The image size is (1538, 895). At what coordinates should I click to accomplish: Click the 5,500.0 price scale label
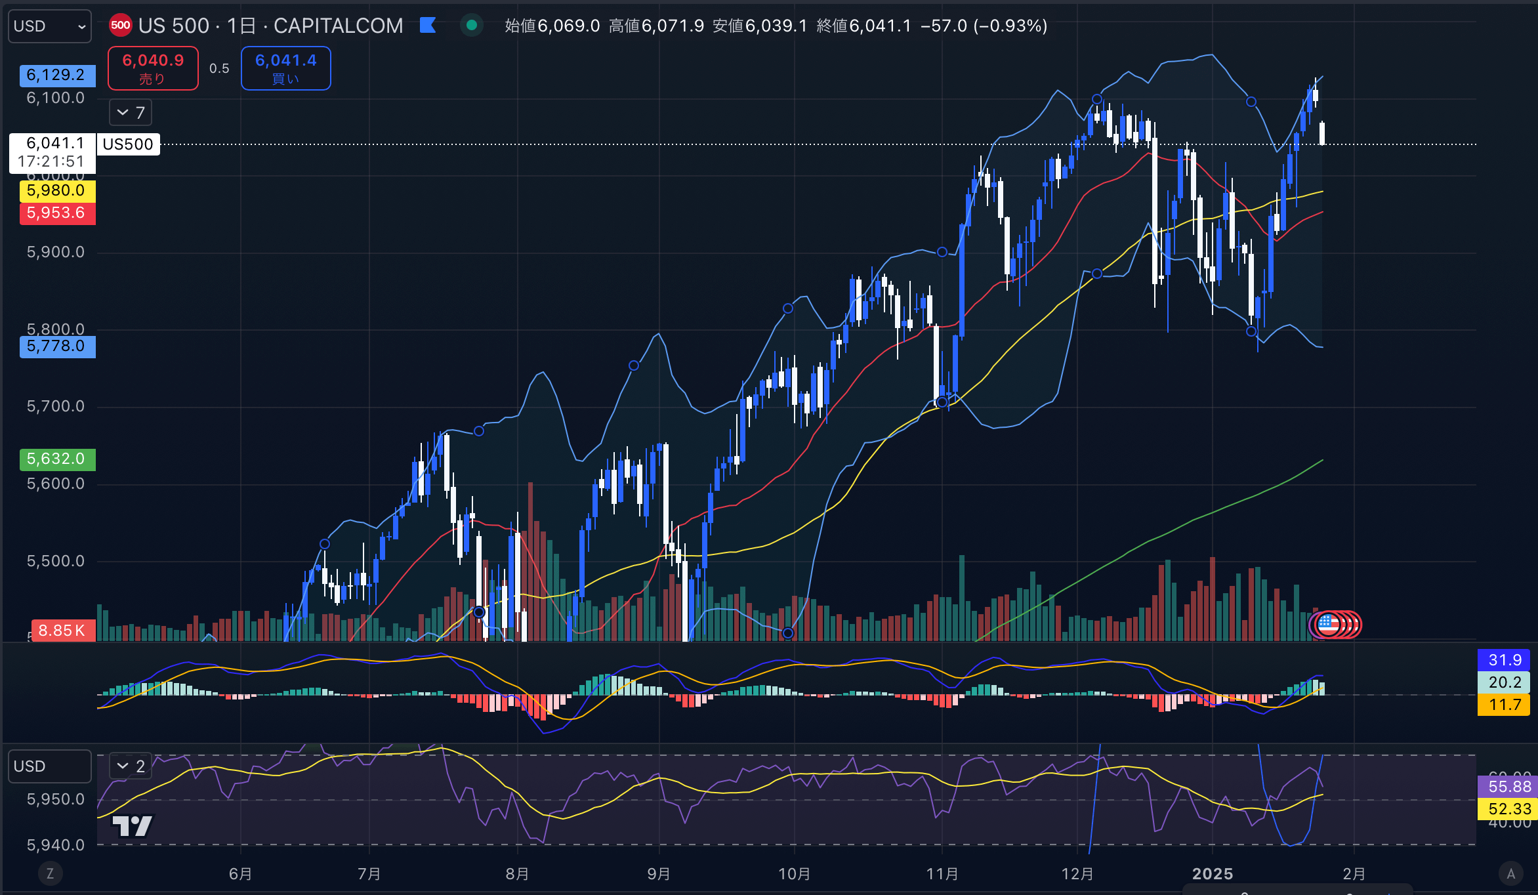tap(56, 562)
